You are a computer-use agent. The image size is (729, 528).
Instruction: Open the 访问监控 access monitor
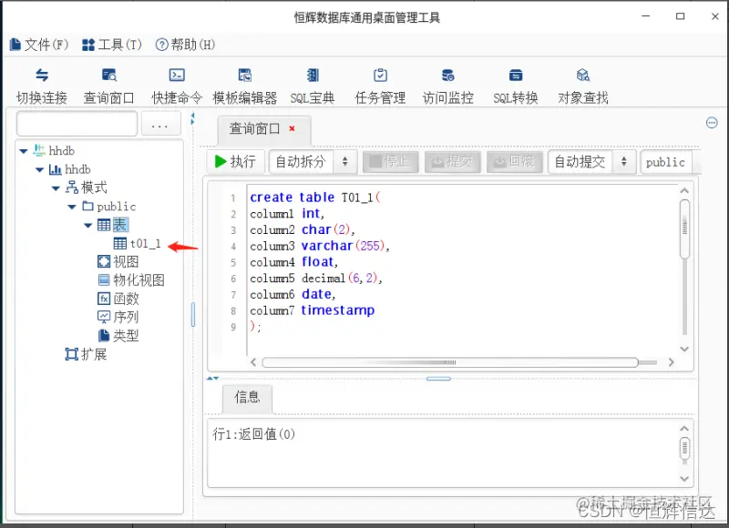(447, 85)
